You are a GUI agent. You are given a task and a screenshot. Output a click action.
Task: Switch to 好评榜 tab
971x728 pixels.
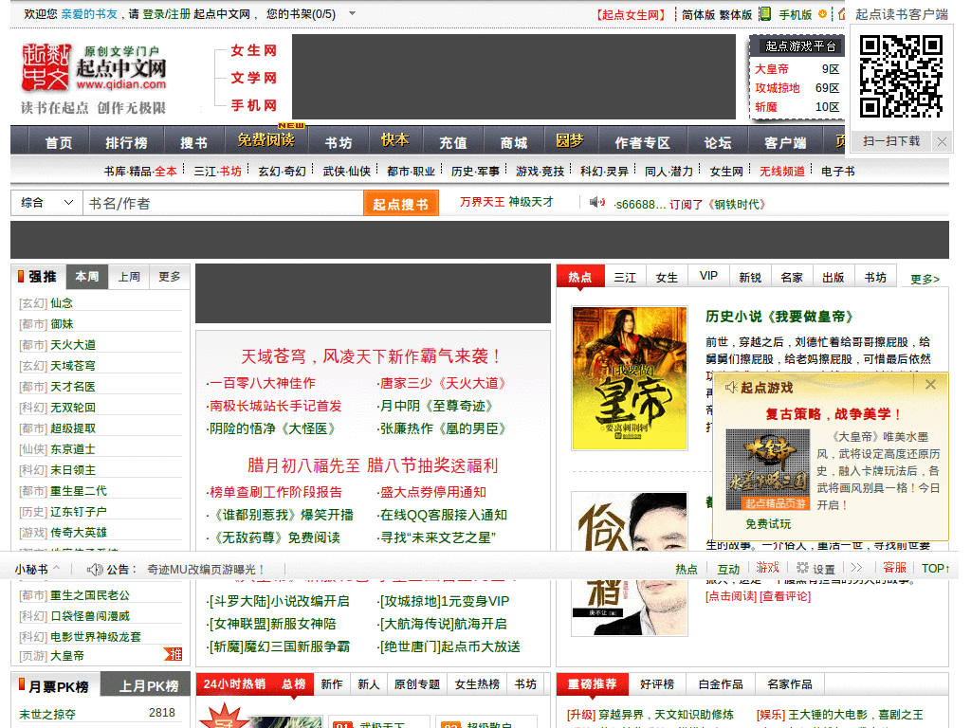pyautogui.click(x=657, y=684)
